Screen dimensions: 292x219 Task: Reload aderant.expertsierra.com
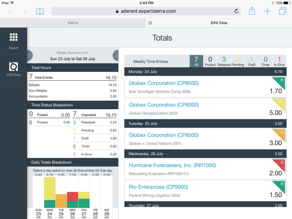[x=236, y=11]
